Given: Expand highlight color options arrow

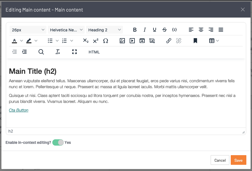Looking at the screenshot, I should click(36, 41).
